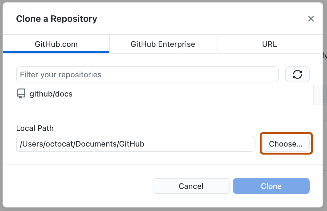Click inside the repository filter field
The height and width of the screenshot is (211, 327).
coord(147,74)
